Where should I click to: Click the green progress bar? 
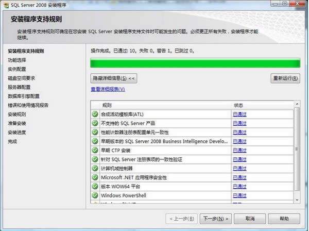click(195, 63)
